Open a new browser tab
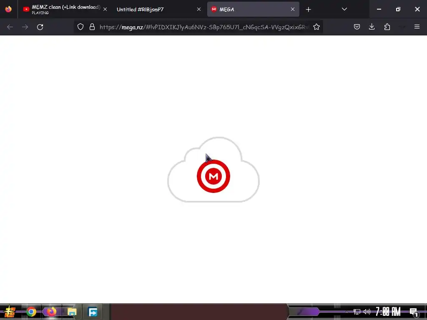 [308, 10]
